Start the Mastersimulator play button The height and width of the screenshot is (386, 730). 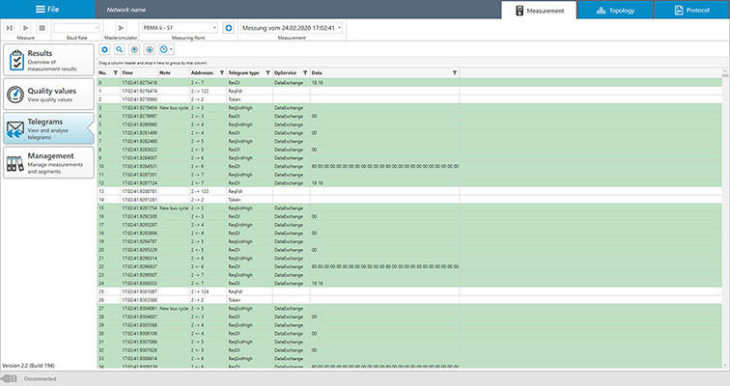122,28
